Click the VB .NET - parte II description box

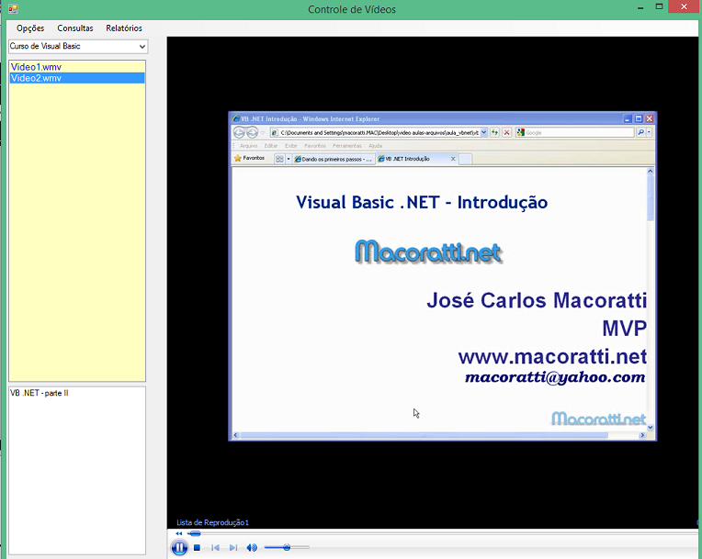(77, 471)
